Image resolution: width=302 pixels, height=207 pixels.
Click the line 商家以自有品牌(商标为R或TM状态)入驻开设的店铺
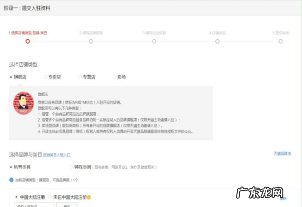point(79,103)
